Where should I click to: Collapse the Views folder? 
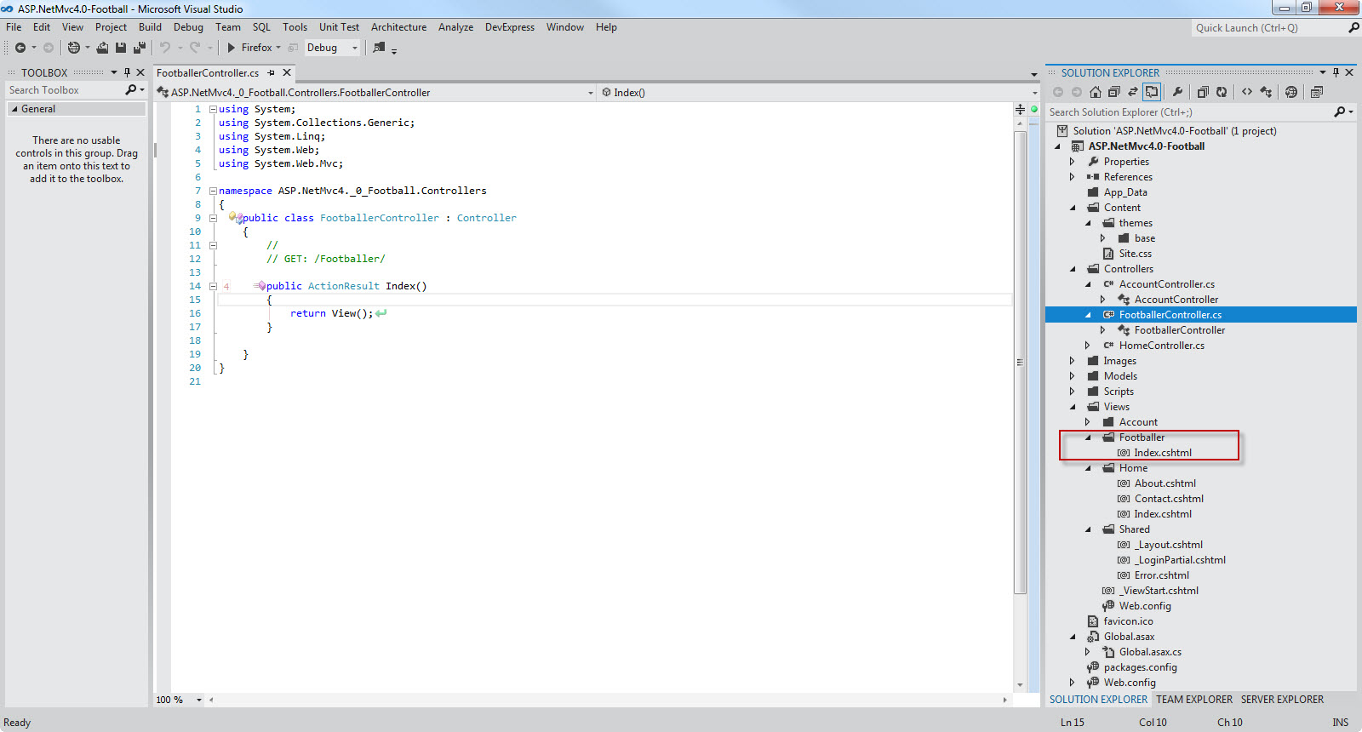coord(1073,407)
